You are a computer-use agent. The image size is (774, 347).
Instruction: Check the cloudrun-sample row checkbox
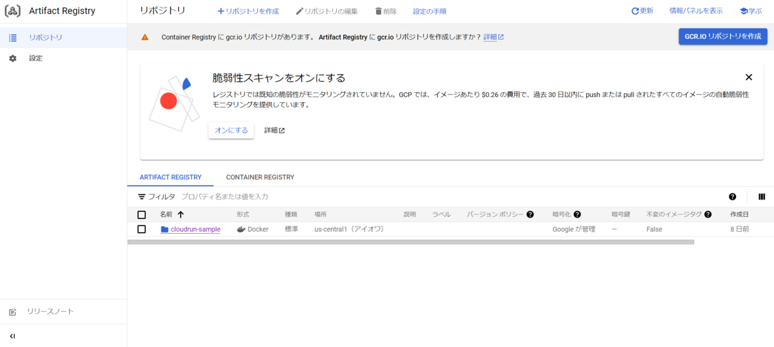[x=142, y=229]
